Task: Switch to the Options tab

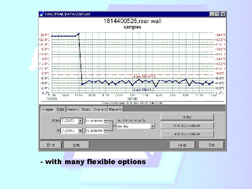Action: (99, 110)
